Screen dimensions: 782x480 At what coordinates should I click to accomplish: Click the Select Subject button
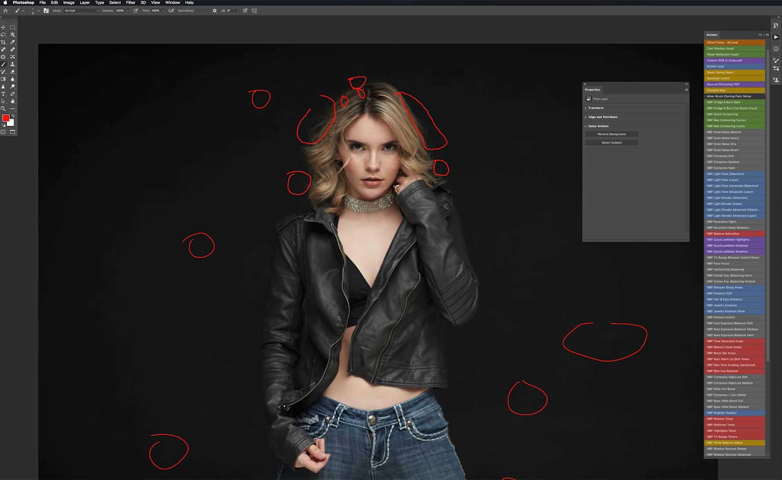point(612,143)
